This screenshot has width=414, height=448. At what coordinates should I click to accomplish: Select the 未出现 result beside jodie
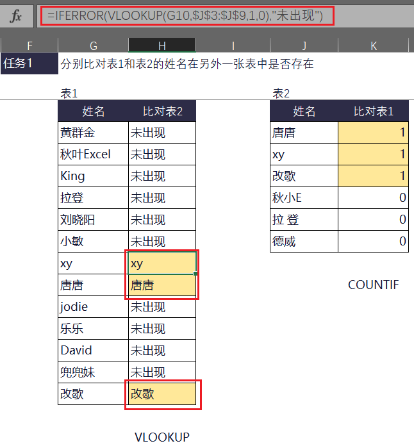tap(162, 306)
